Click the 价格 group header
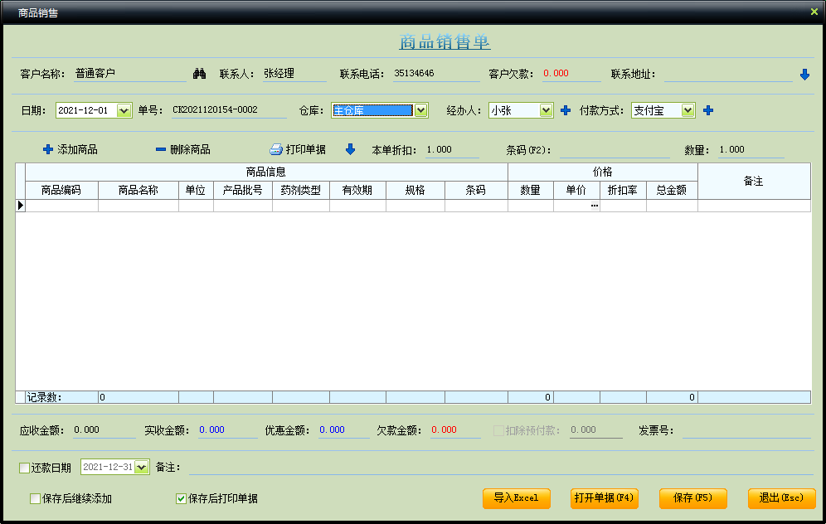Viewport: 826px width, 524px height. tap(603, 172)
